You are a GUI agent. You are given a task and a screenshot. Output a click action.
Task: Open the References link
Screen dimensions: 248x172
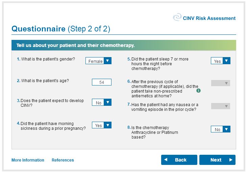tap(63, 160)
